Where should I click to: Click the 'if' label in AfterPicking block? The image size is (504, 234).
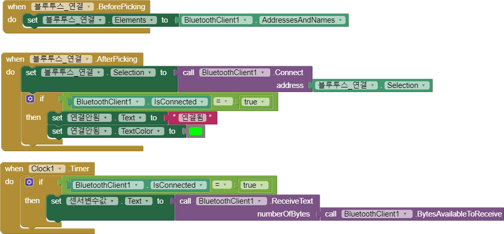42,99
